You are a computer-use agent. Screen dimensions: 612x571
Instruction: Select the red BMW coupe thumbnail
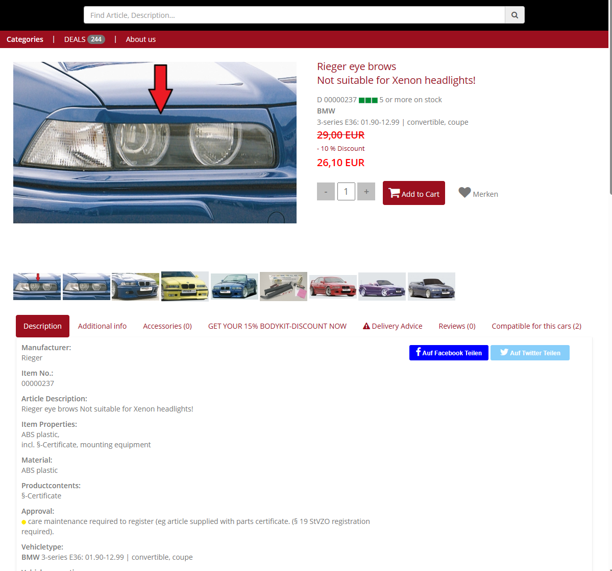[x=333, y=286]
